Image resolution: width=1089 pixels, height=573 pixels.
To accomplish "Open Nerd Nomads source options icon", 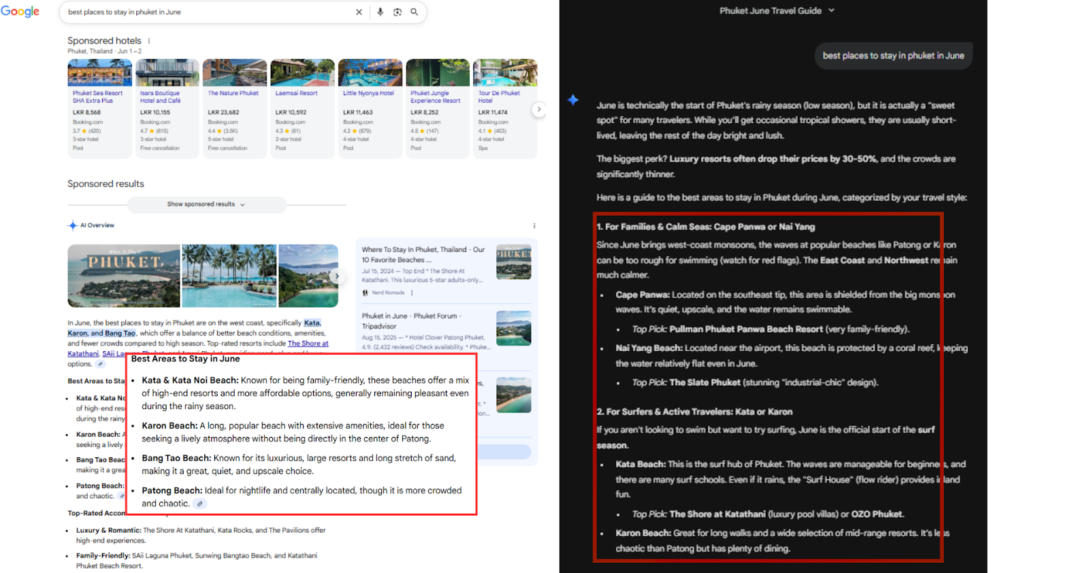I will [412, 293].
